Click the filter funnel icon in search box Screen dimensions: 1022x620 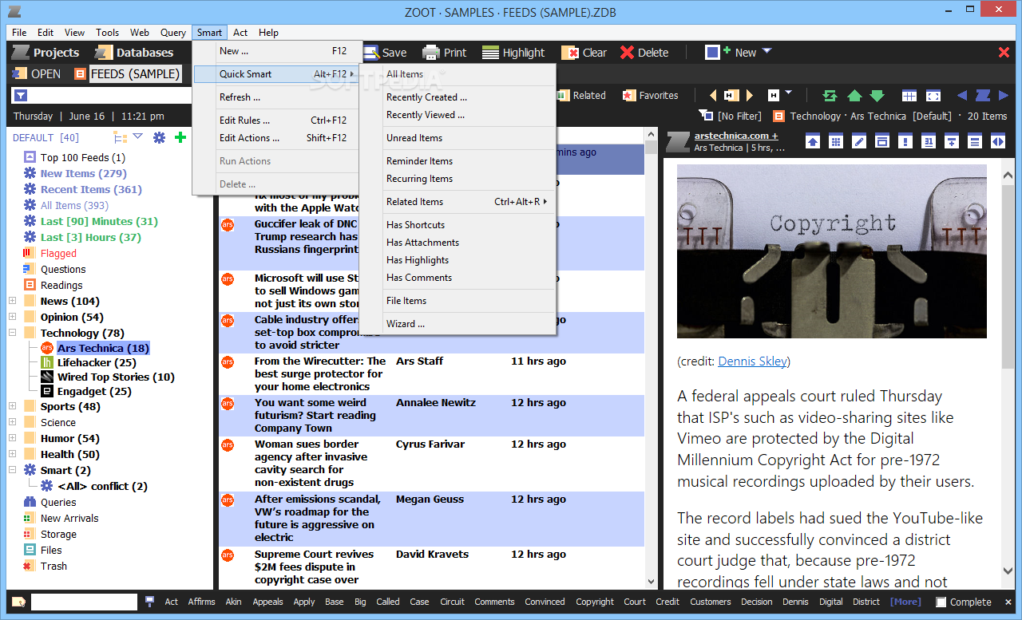click(21, 96)
